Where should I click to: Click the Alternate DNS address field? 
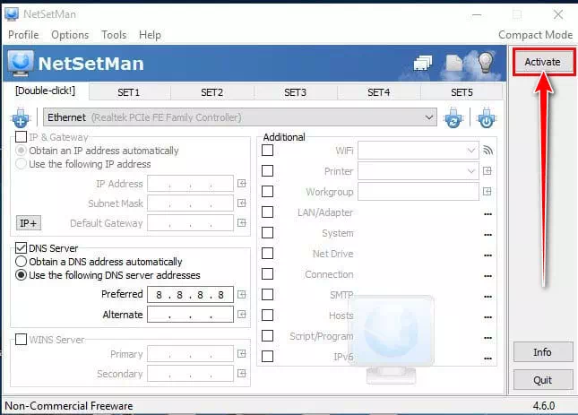point(190,315)
